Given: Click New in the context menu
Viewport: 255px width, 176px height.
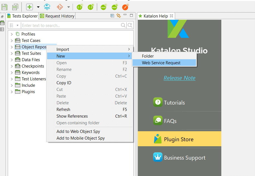Looking at the screenshot, I should point(90,56).
